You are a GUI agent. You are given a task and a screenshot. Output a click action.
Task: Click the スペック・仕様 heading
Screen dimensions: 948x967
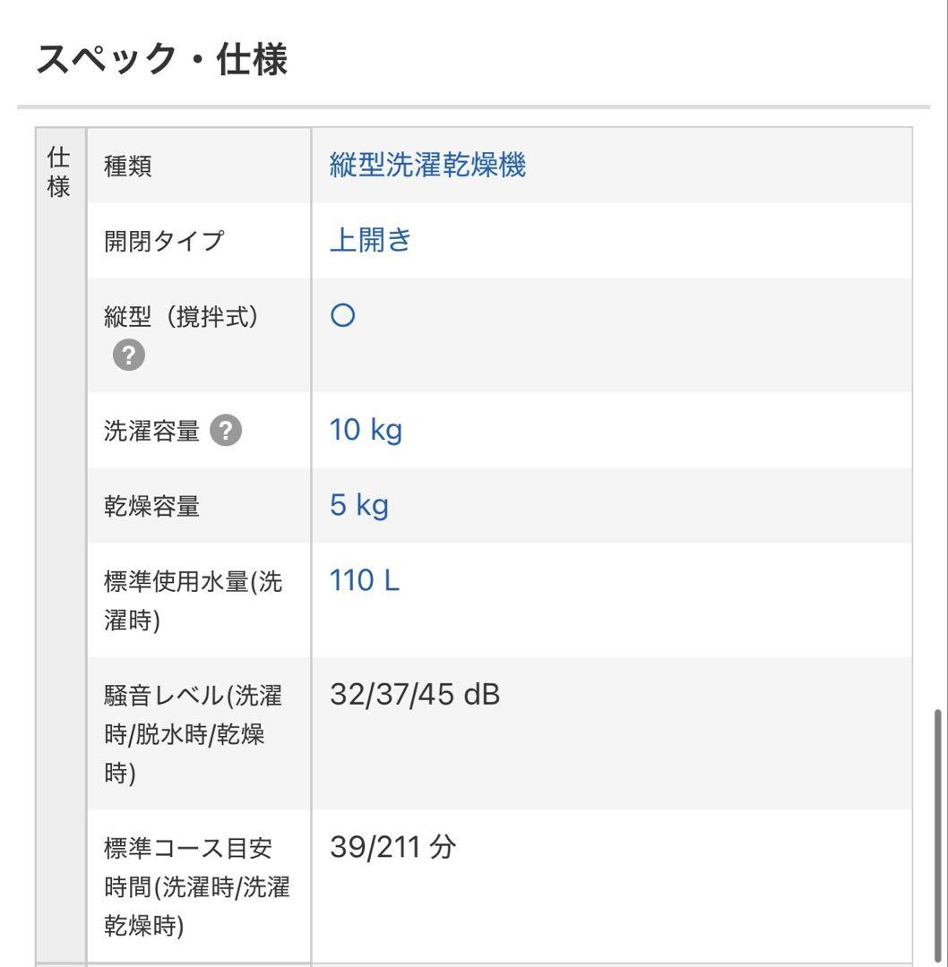click(x=161, y=61)
